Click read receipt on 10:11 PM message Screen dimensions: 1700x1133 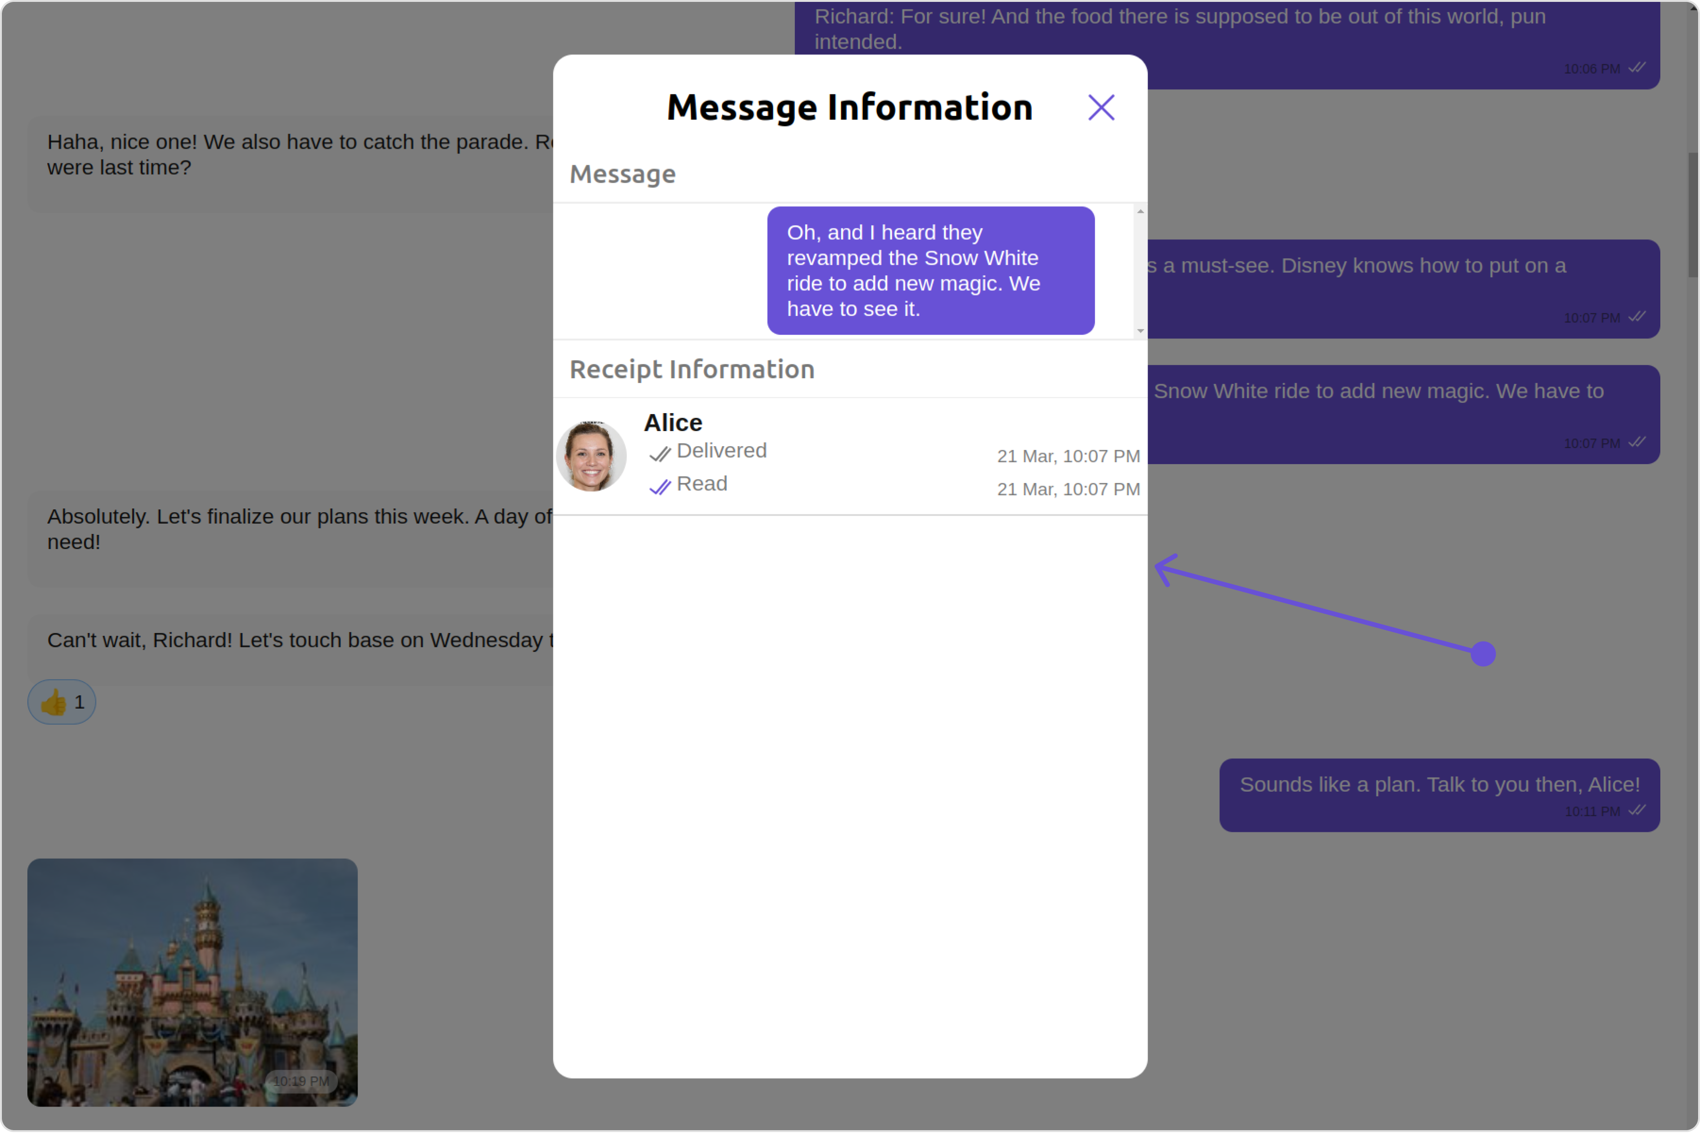pyautogui.click(x=1637, y=811)
